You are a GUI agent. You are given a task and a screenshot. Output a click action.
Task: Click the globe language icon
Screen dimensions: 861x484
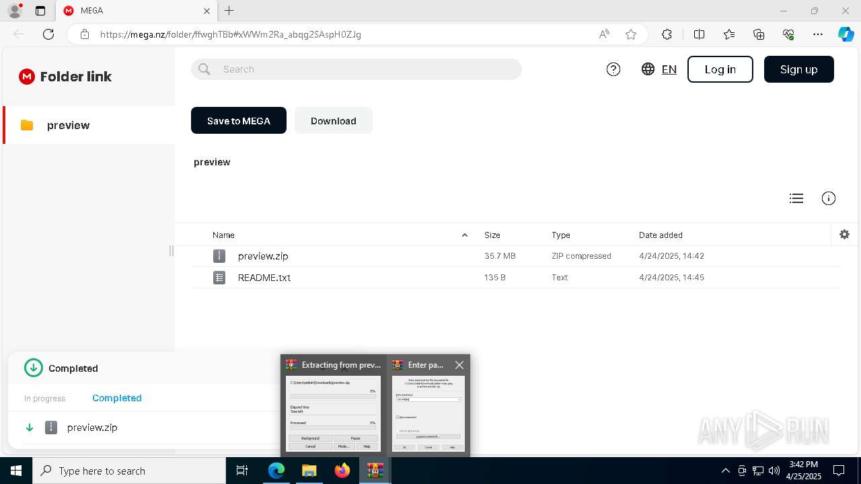648,69
